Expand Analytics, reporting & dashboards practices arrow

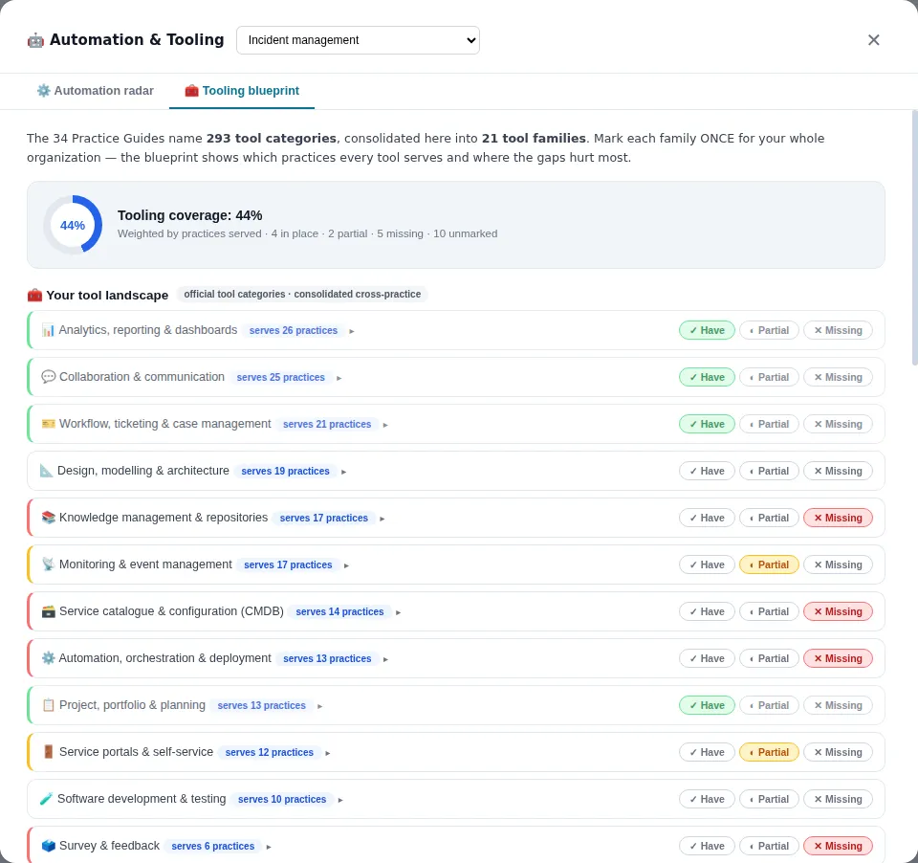352,331
